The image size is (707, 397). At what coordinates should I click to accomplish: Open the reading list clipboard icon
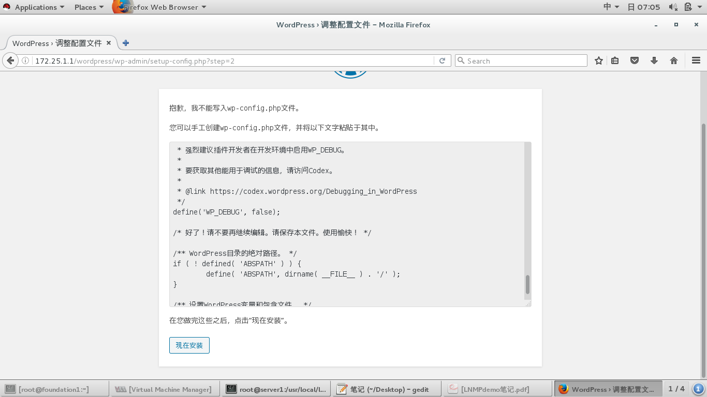point(615,60)
